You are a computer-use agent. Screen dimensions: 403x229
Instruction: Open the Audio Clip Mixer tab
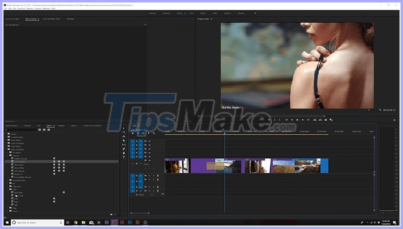51,19
